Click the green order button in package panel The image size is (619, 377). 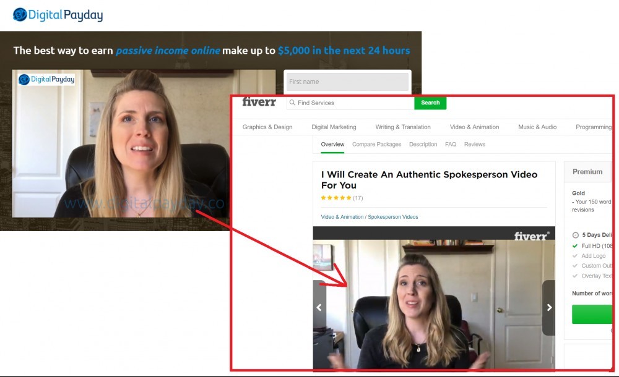(592, 315)
